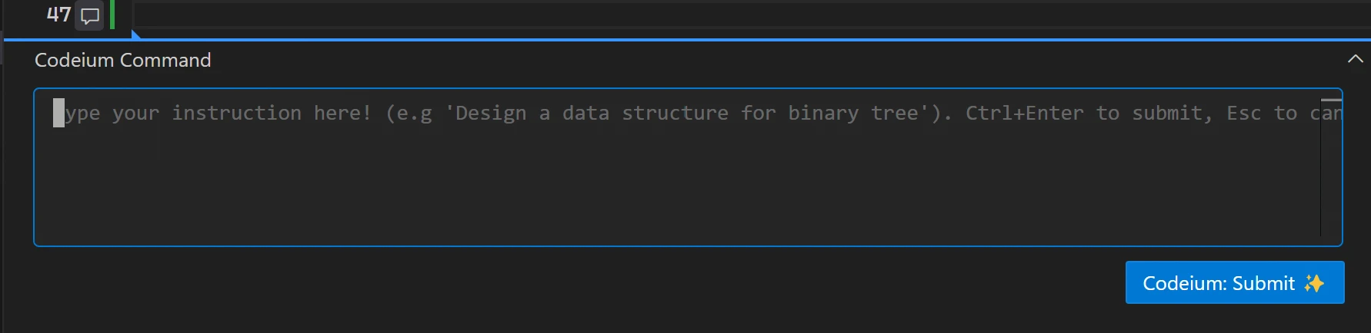Click the empty panel area left of Submit
1371x333 pixels.
point(577,283)
